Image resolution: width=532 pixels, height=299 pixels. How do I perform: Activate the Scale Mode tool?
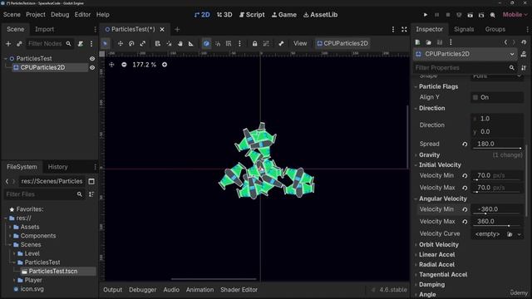[x=143, y=43]
